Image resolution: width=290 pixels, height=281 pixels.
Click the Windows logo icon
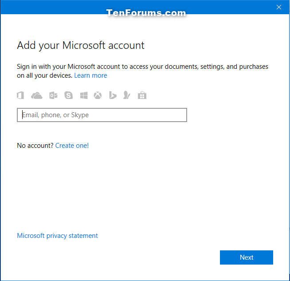pyautogui.click(x=84, y=95)
